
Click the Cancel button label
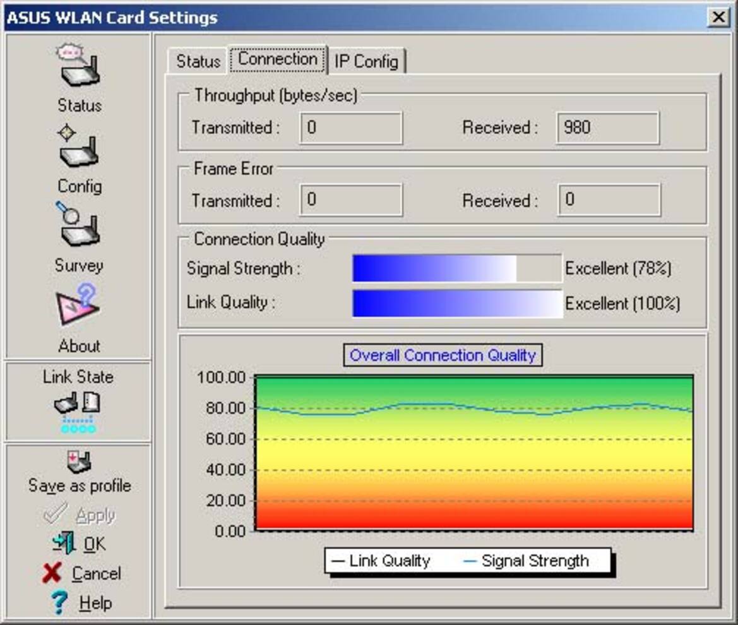97,574
